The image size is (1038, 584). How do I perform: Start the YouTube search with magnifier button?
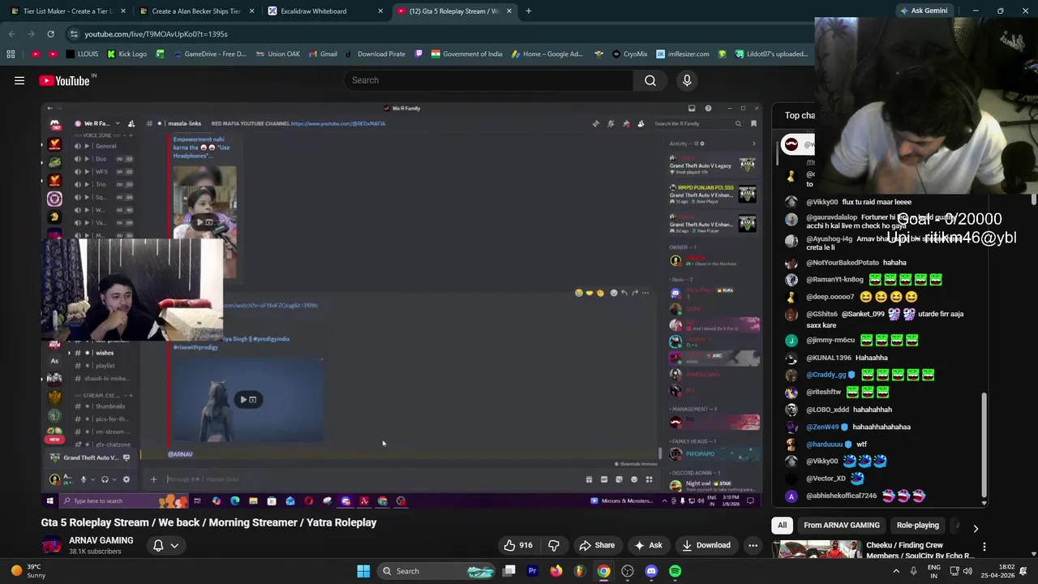pyautogui.click(x=650, y=80)
